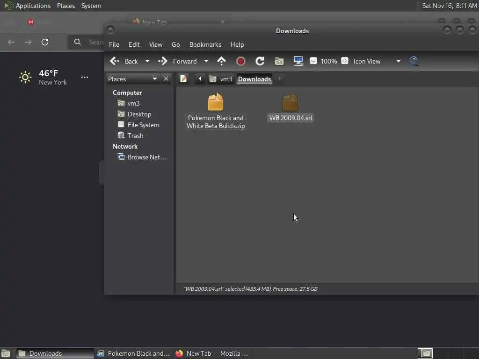Click the Forward arrow icon

[162, 61]
